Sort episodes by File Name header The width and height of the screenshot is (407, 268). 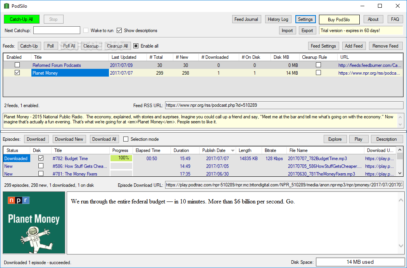tap(325, 150)
